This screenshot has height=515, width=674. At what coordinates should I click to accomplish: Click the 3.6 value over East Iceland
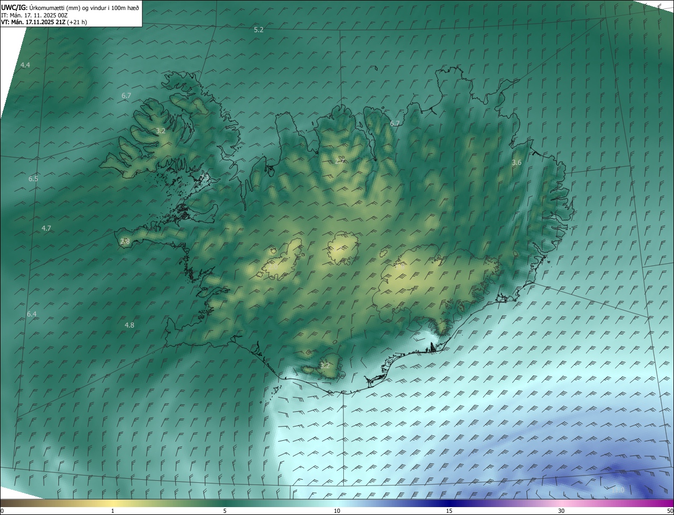click(517, 163)
